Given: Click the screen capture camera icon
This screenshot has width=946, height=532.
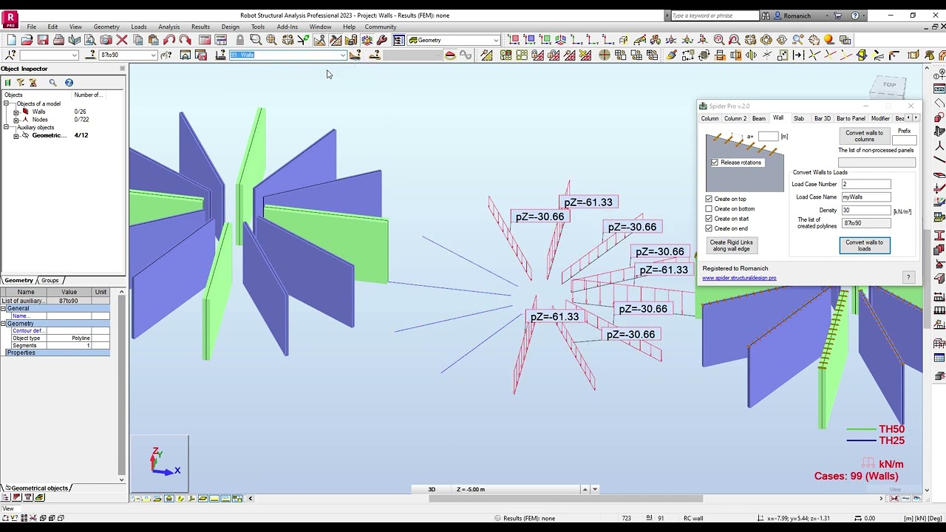Looking at the screenshot, I should point(106,40).
